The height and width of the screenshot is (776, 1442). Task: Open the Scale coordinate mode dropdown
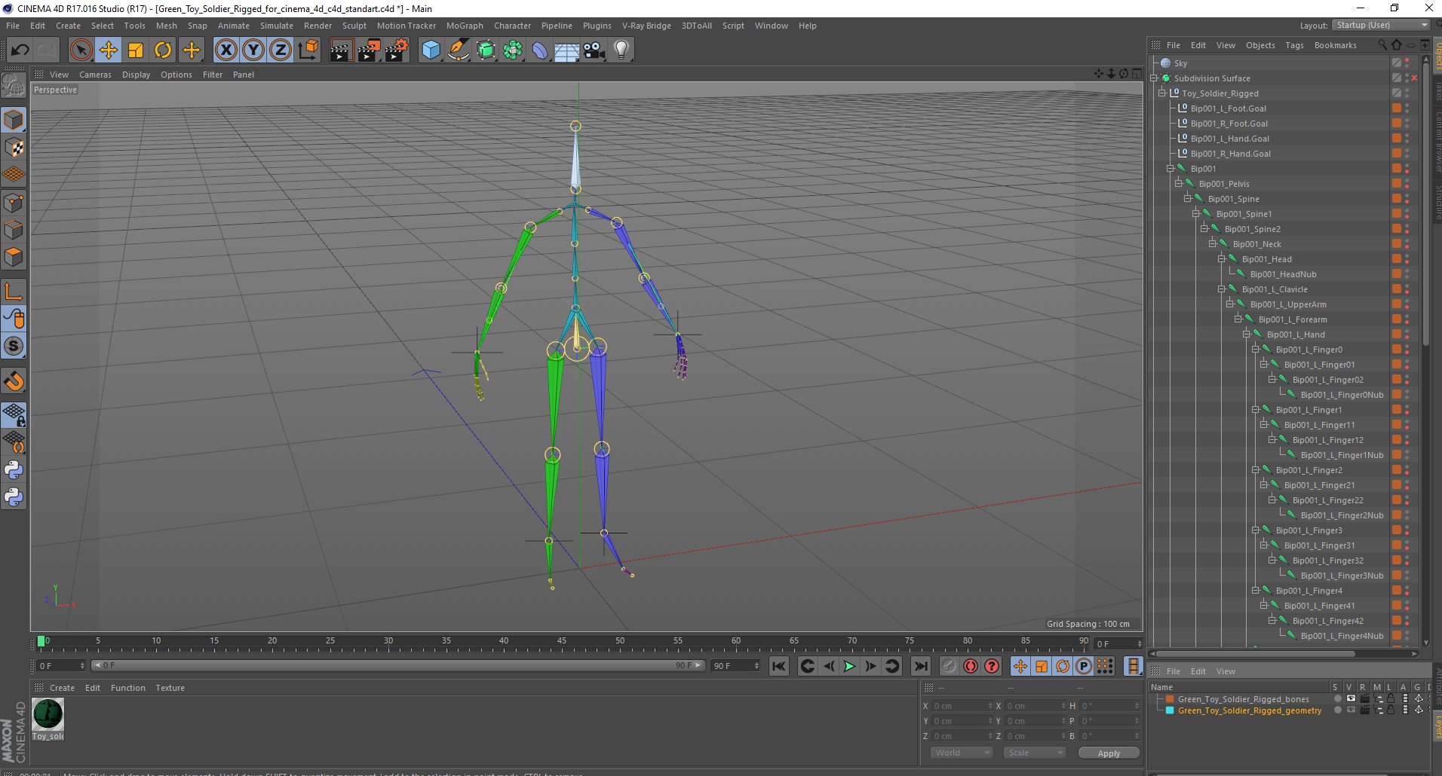[1034, 753]
